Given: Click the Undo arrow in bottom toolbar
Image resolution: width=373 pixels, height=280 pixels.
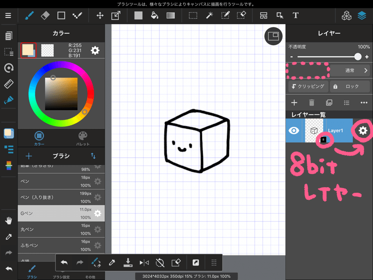Looking at the screenshot, I should (64, 262).
